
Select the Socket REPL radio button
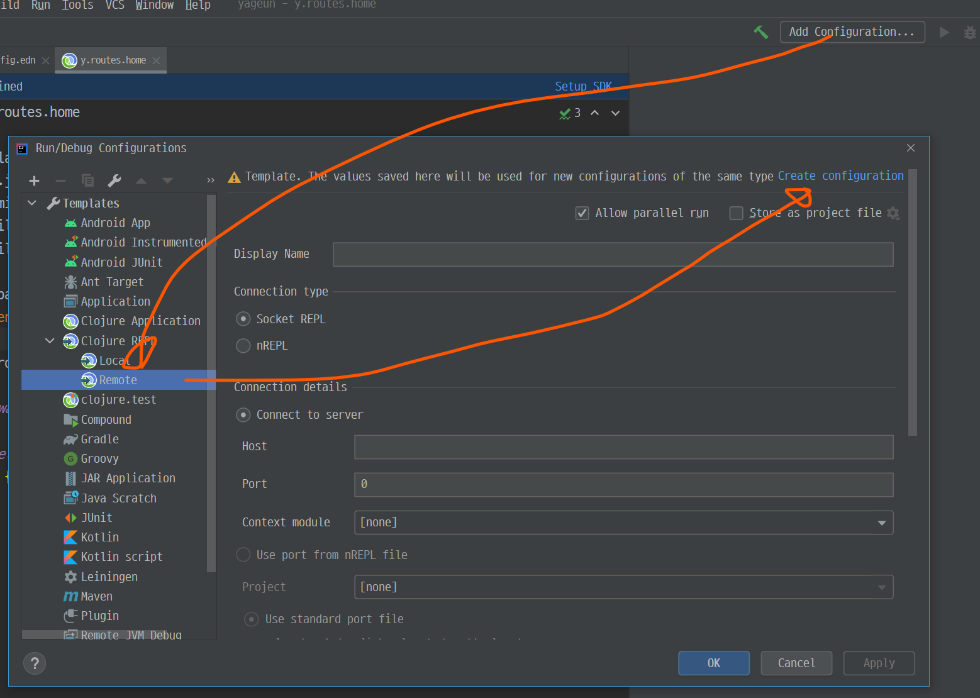pyautogui.click(x=243, y=319)
